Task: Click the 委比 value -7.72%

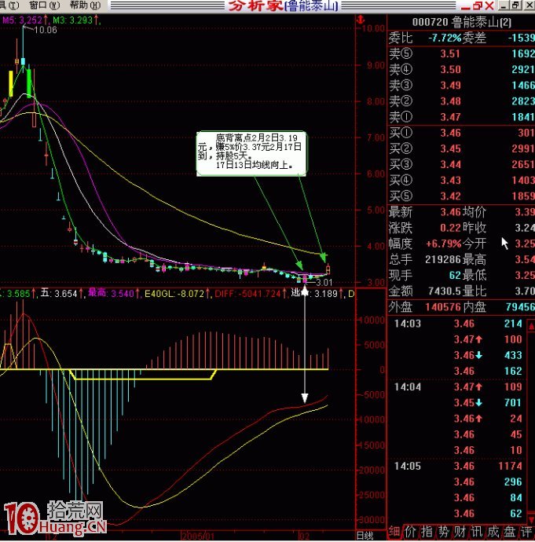Action: [445, 38]
